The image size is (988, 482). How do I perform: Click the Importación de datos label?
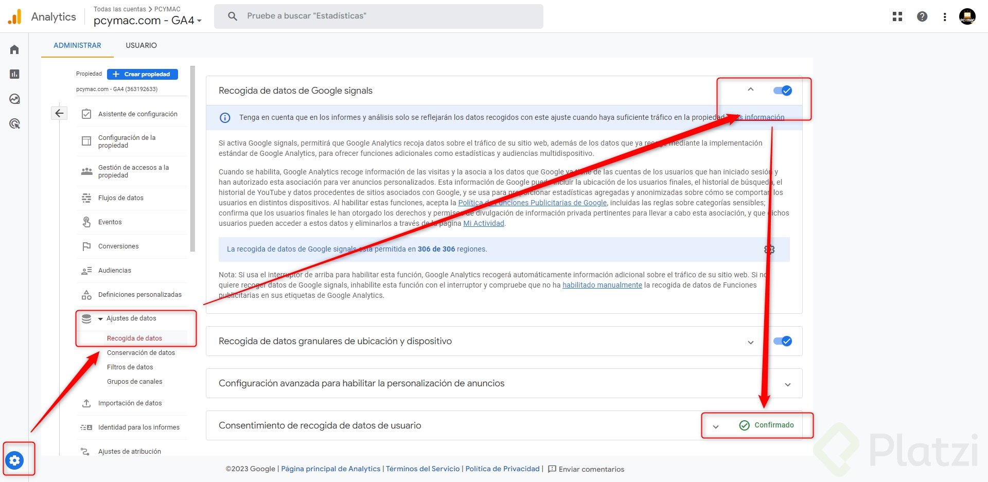130,403
